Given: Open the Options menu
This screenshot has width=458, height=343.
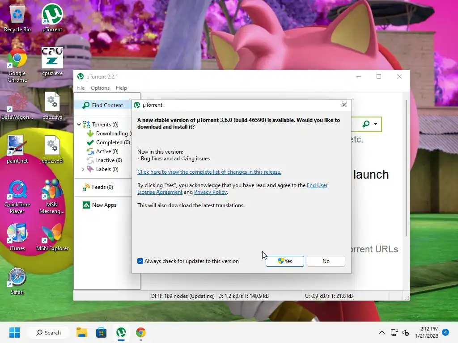Looking at the screenshot, I should click(100, 88).
